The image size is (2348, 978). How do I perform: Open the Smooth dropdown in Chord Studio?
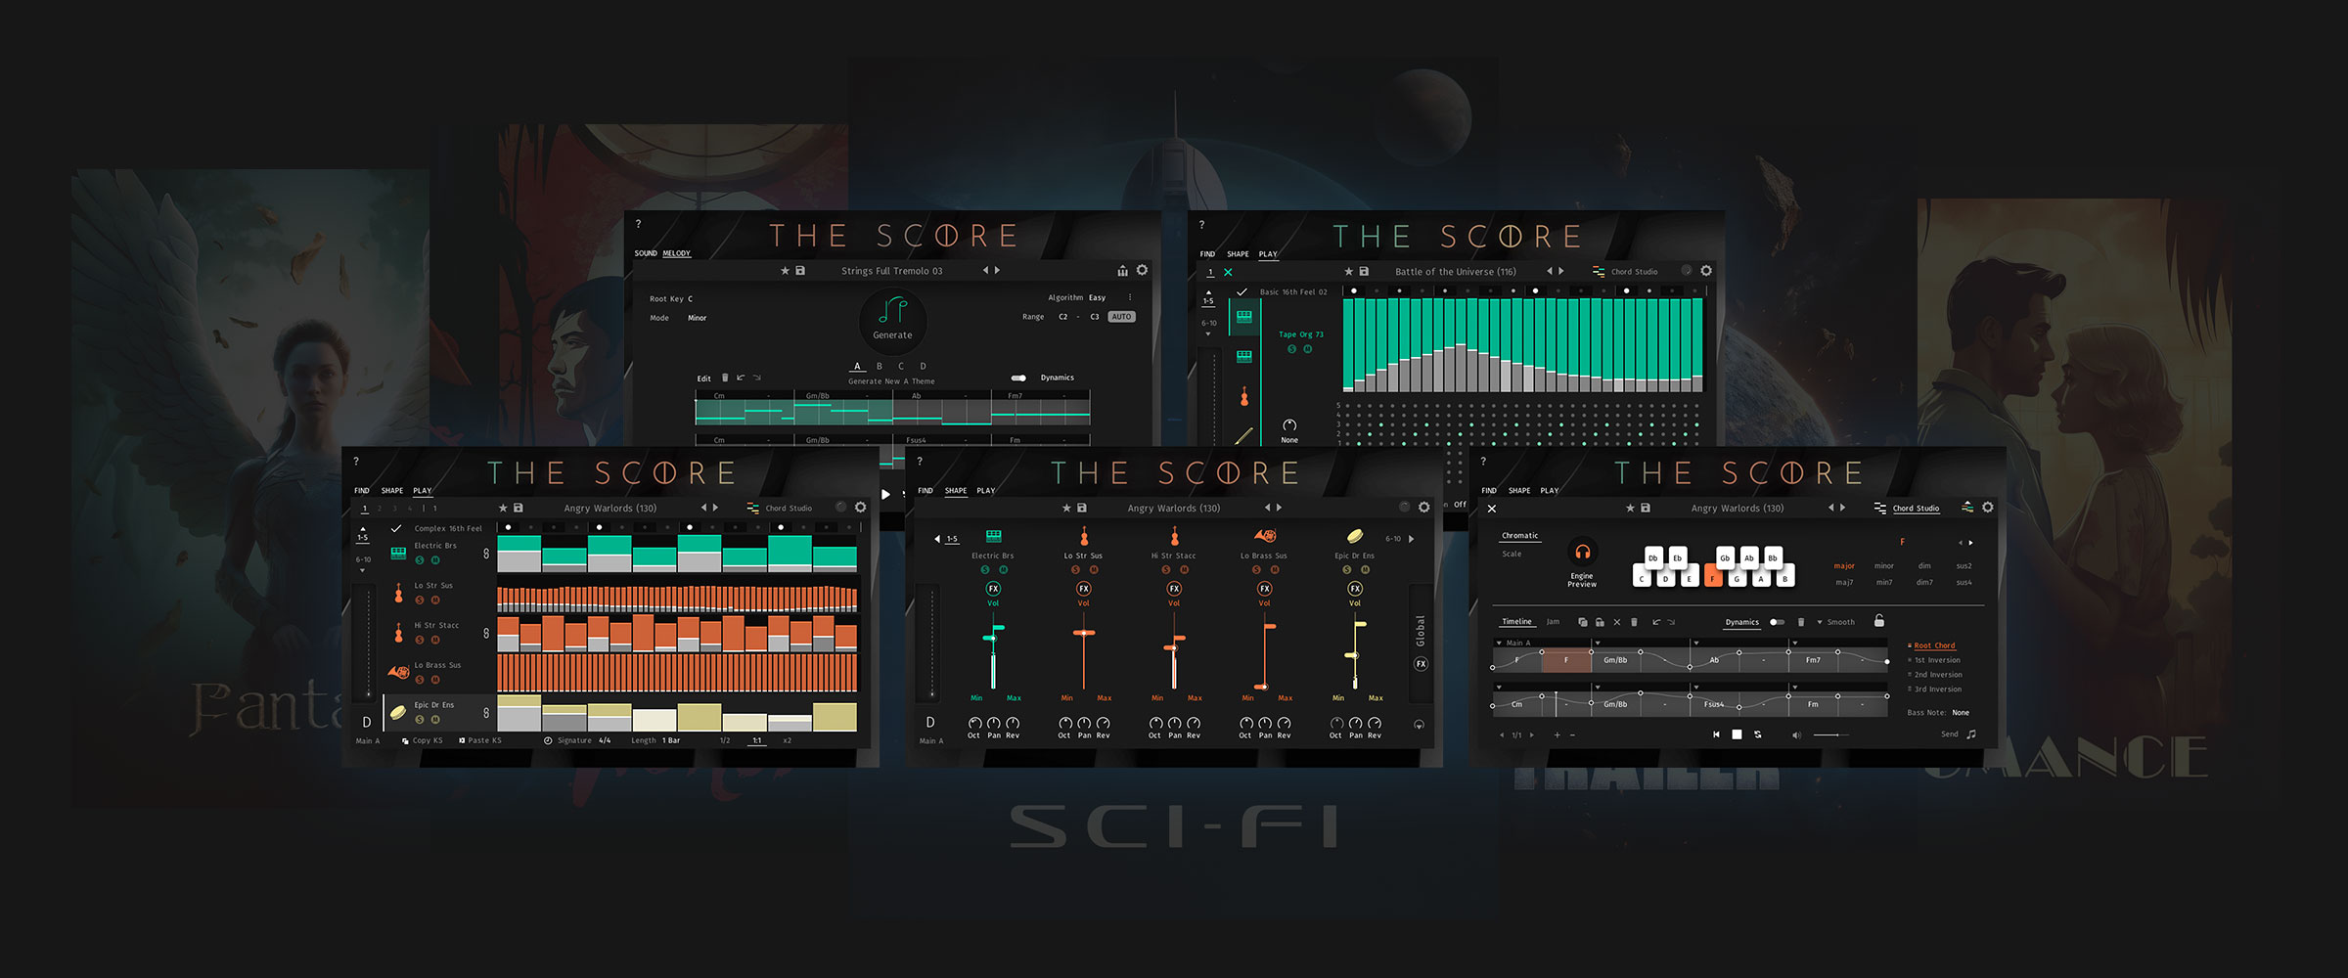(1820, 622)
